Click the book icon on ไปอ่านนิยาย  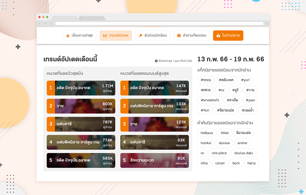click(219, 35)
